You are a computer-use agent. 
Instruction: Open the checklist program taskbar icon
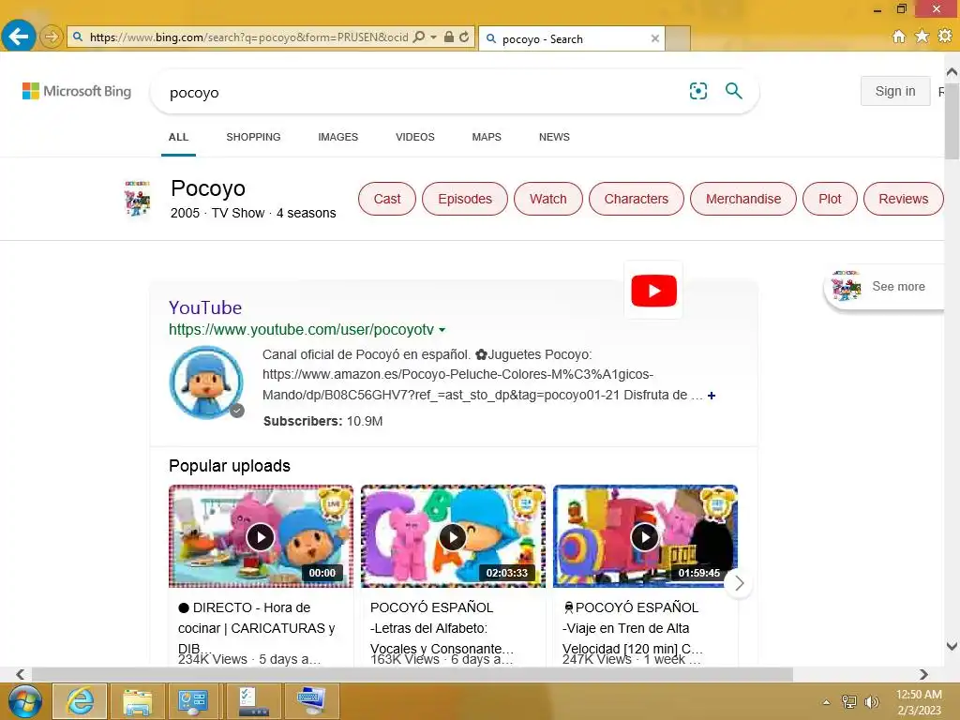coord(253,701)
